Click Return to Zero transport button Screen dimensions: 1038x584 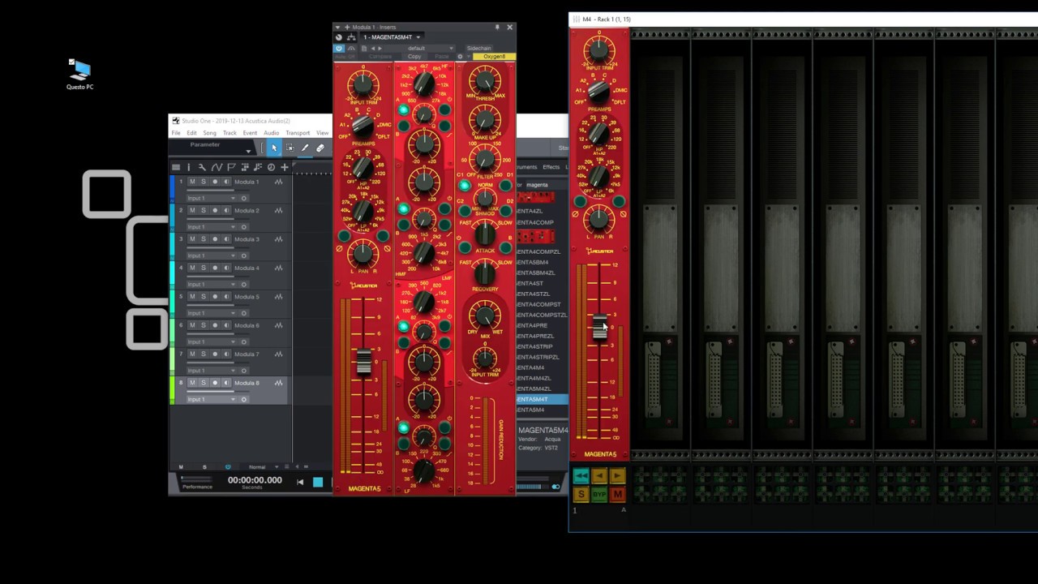(300, 482)
